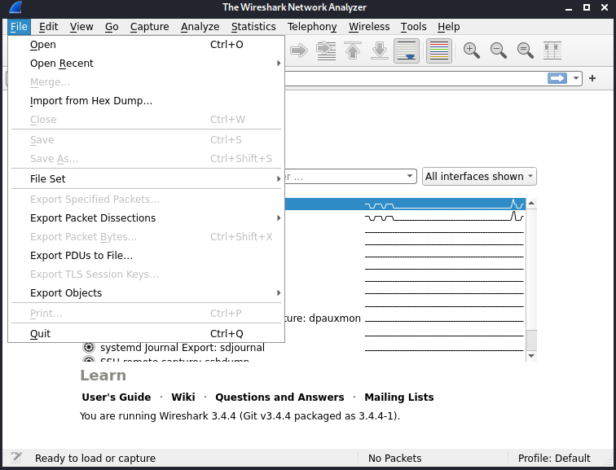Screen dimensions: 616x470
Task: Click the plus add filter button
Action: click(x=592, y=78)
